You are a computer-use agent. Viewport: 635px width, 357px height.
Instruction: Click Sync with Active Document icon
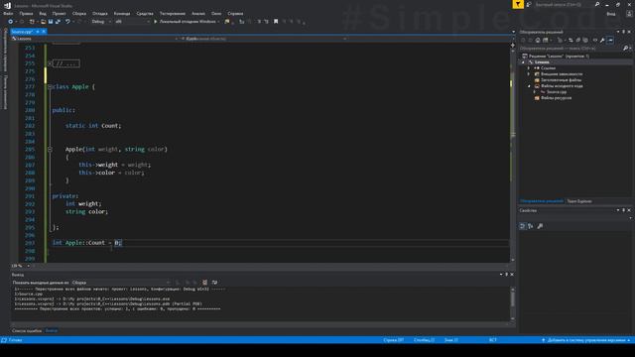click(x=571, y=40)
